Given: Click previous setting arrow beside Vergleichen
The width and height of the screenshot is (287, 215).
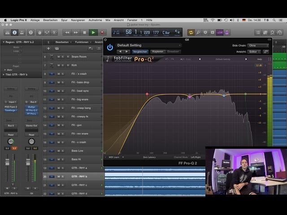Looking at the screenshot, I should pos(120,52).
